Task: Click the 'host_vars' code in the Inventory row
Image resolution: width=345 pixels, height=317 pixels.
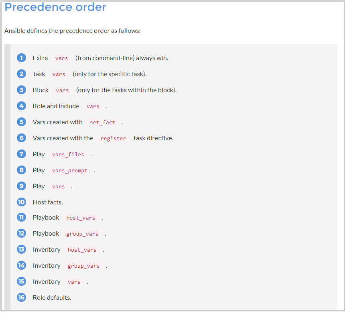Action: click(x=82, y=250)
